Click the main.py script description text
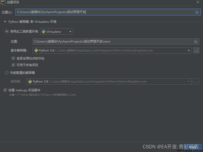 coord(43,95)
